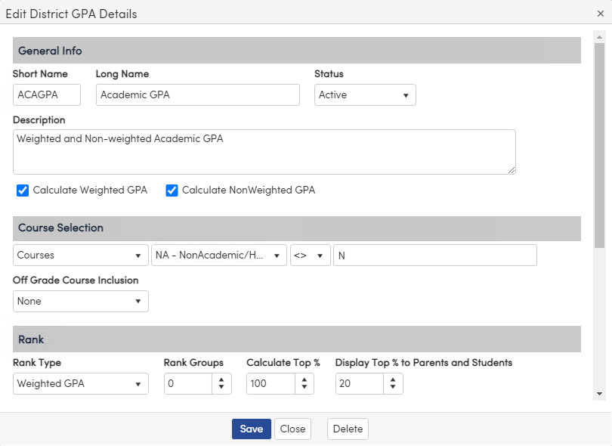
Task: Disable Calculate NonWeighted GPA
Action: pos(172,190)
